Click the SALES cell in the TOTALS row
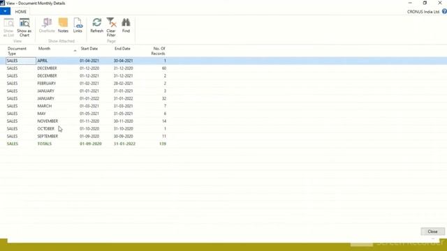Viewport: 447px width, 251px height. point(13,144)
